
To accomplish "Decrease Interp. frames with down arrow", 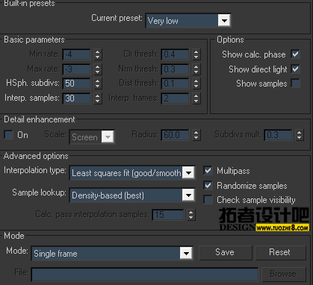I will [x=196, y=101].
